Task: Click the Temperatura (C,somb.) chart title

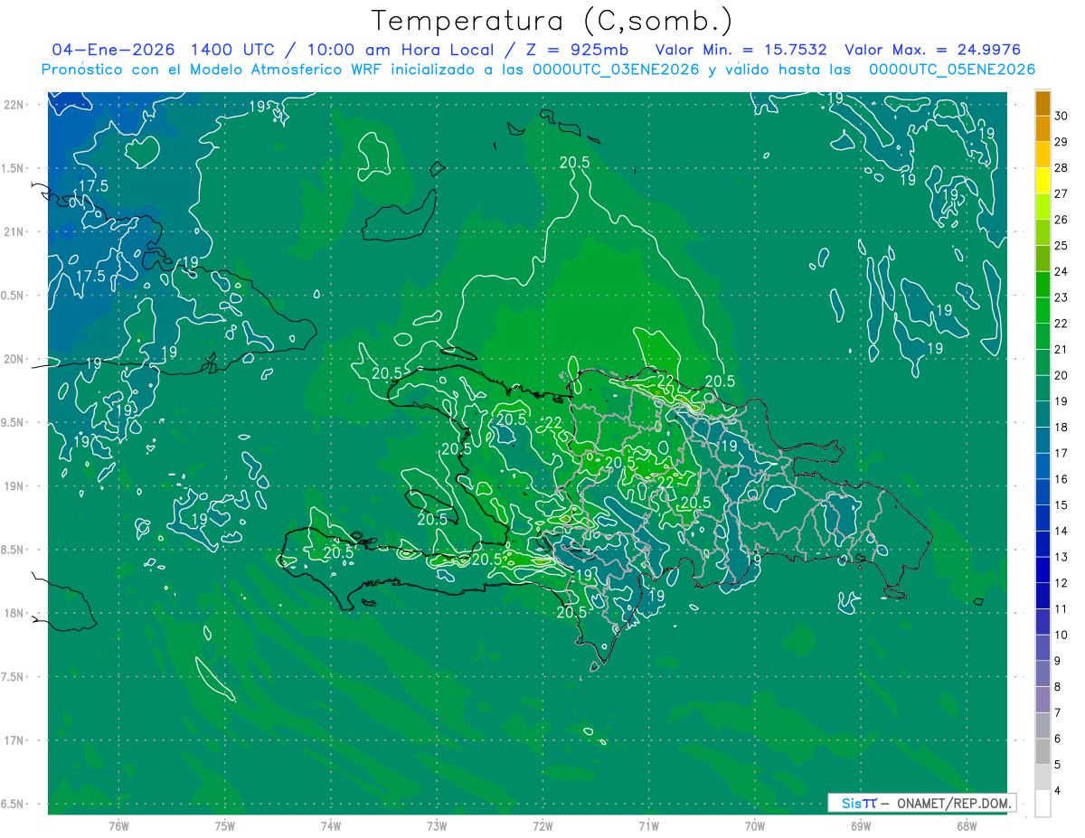Action: 552,20
